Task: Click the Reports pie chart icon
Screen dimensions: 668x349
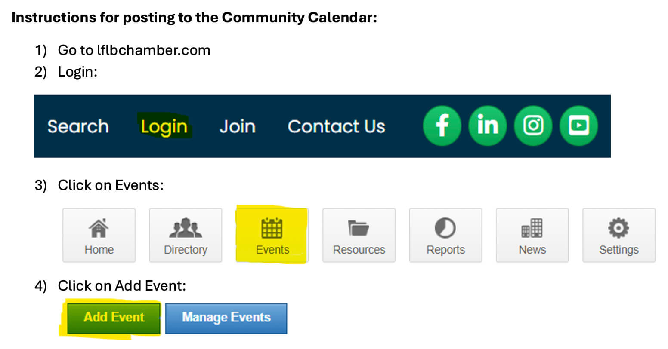Action: click(x=445, y=228)
